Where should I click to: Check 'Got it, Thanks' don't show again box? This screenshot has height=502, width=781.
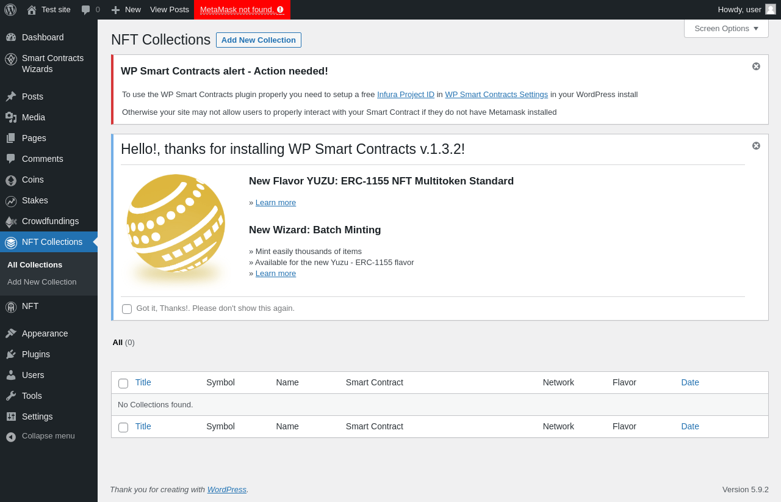click(127, 309)
